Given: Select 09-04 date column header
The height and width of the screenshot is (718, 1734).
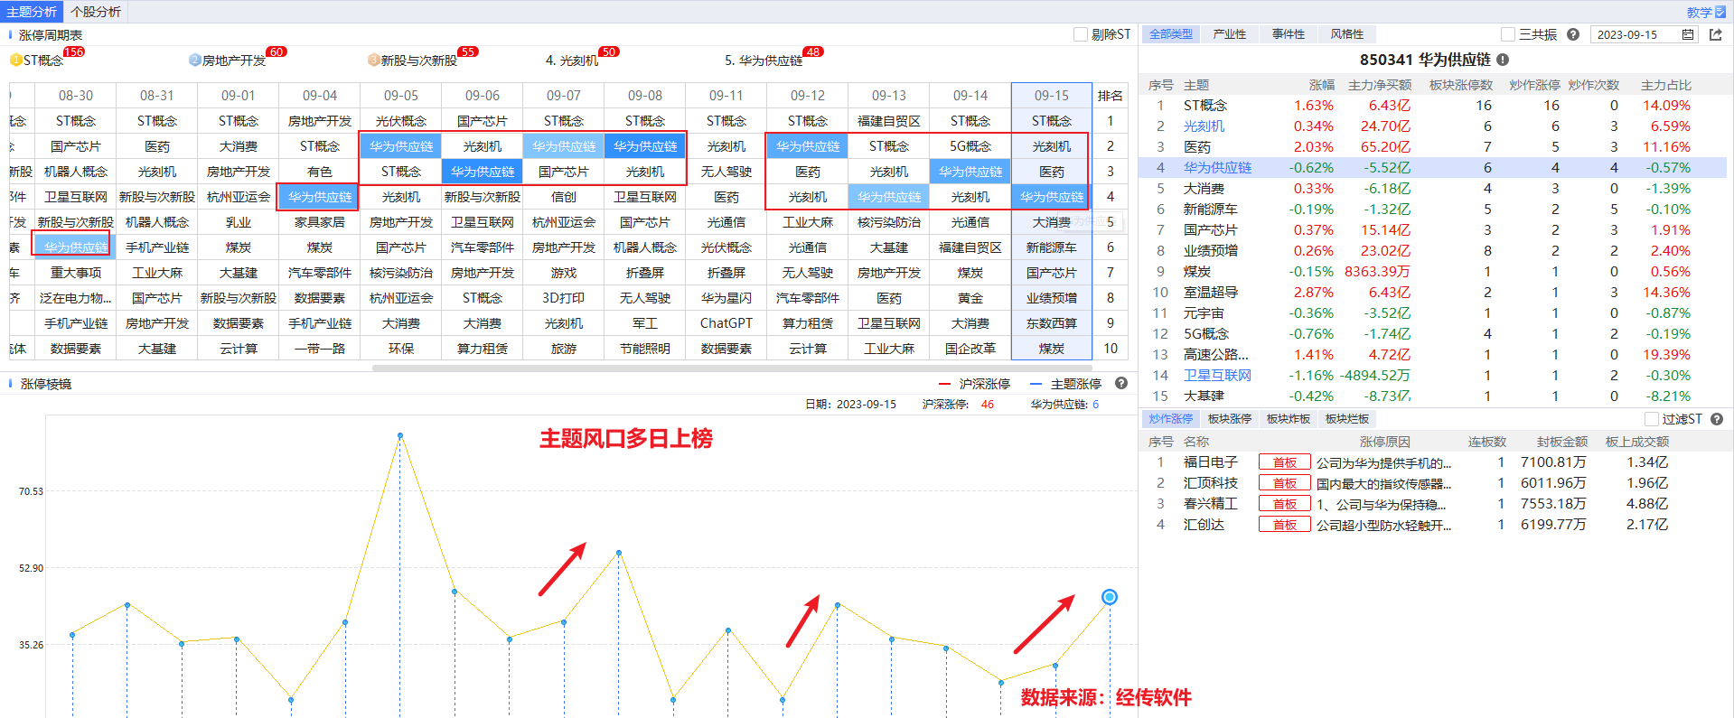Looking at the screenshot, I should pos(320,96).
